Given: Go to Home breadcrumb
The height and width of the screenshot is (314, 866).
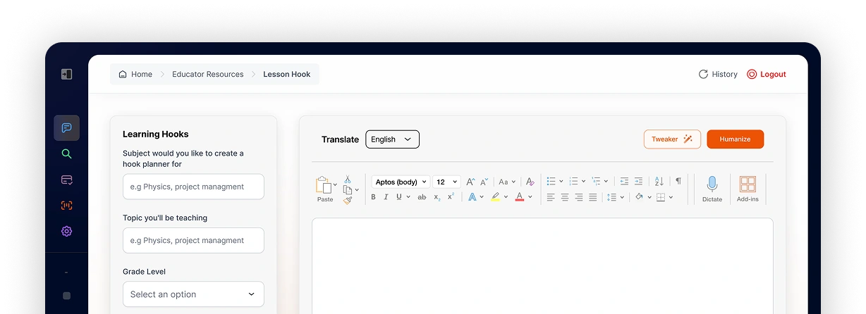Looking at the screenshot, I should pos(135,74).
